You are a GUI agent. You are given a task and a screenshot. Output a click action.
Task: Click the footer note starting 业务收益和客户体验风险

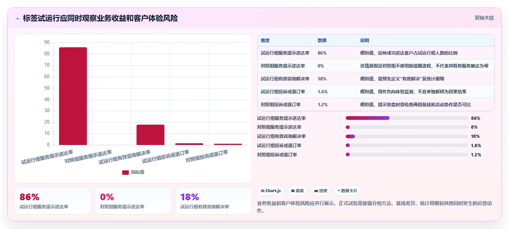374,207
